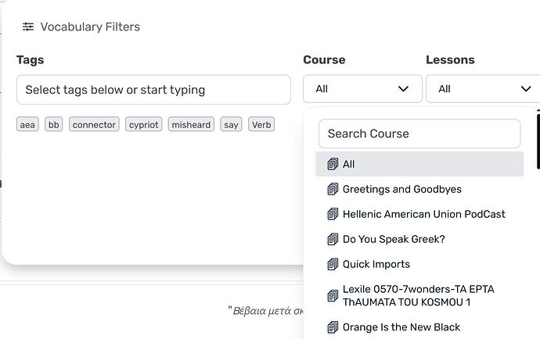Toggle the 'cypriot' tag filter

(x=143, y=124)
